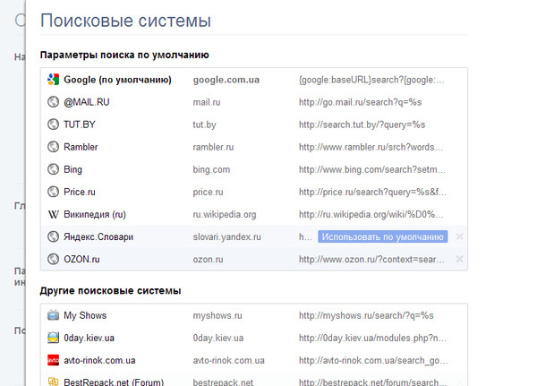Viewport: 537px width, 386px height.
Task: Click the www.rambler.ru/srch URL
Action: (x=371, y=147)
